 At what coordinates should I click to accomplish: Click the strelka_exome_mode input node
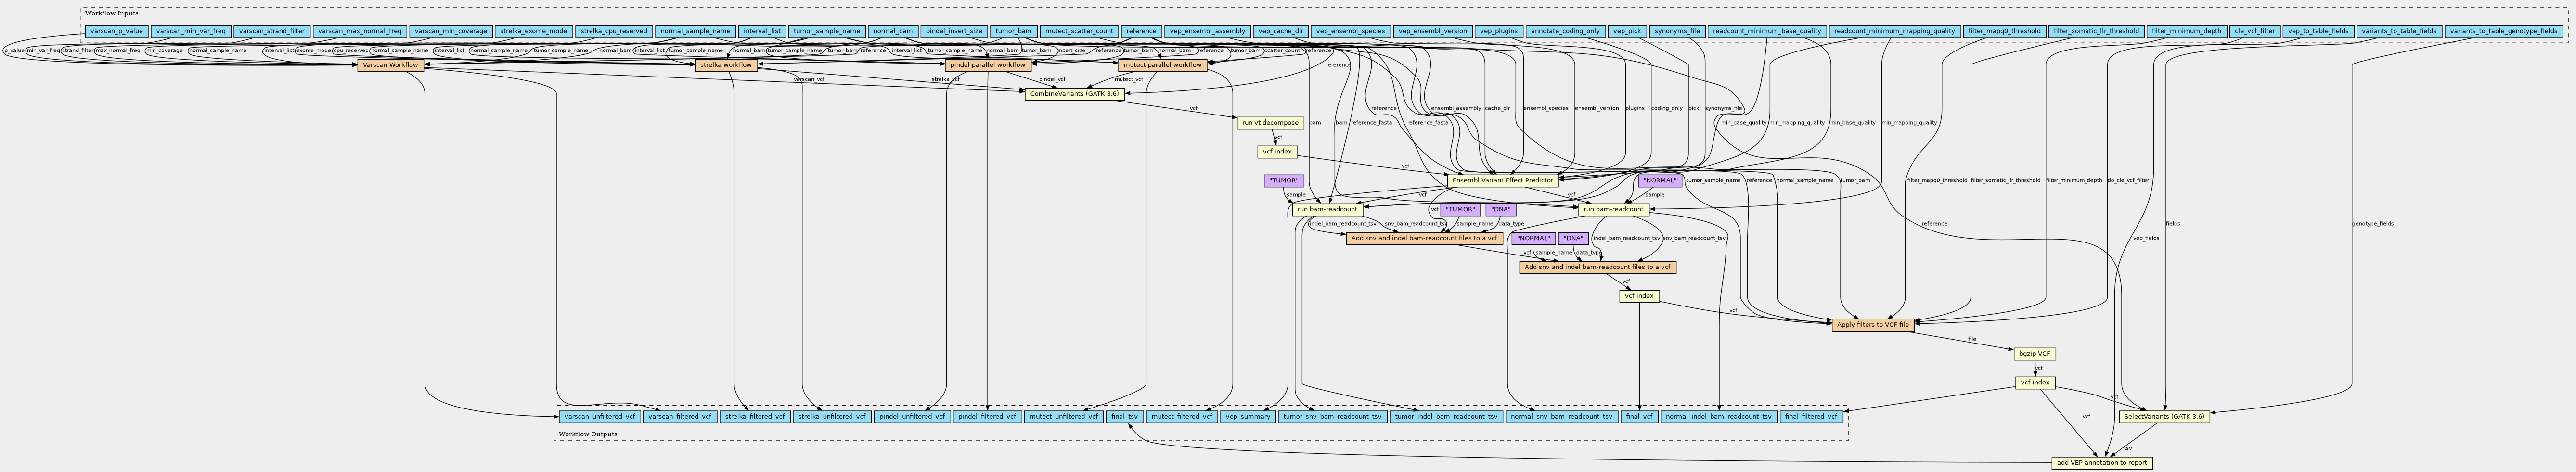(533, 31)
